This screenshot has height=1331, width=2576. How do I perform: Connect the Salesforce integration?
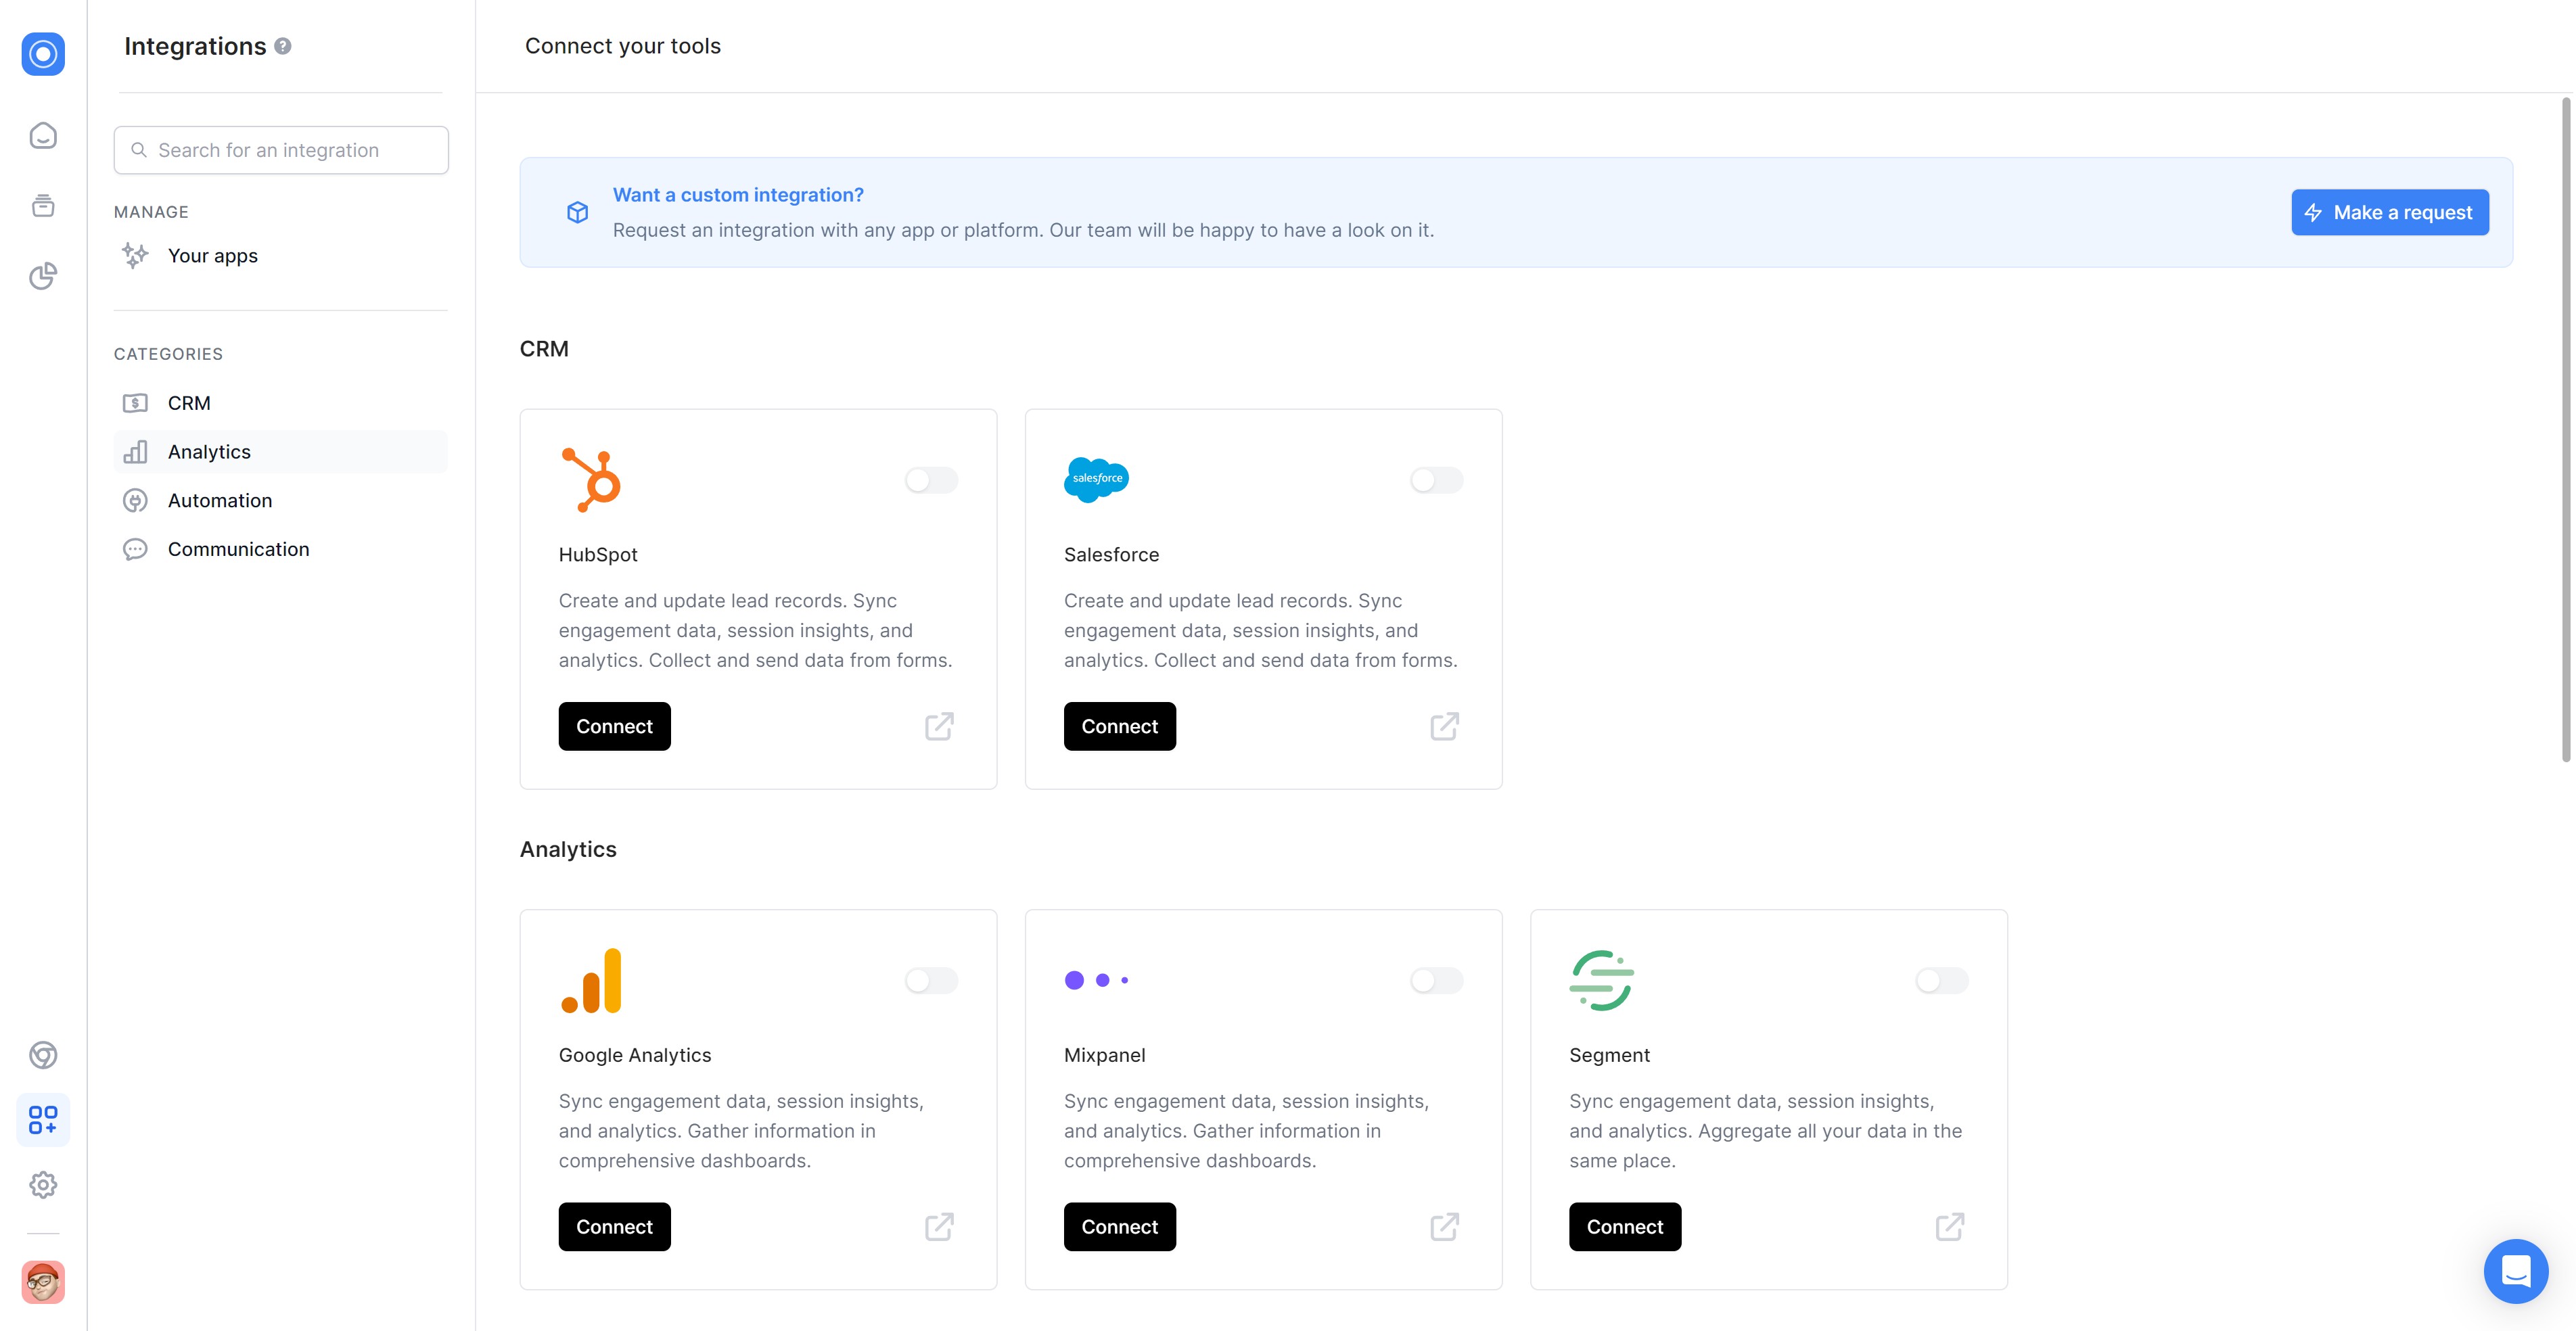tap(1119, 726)
